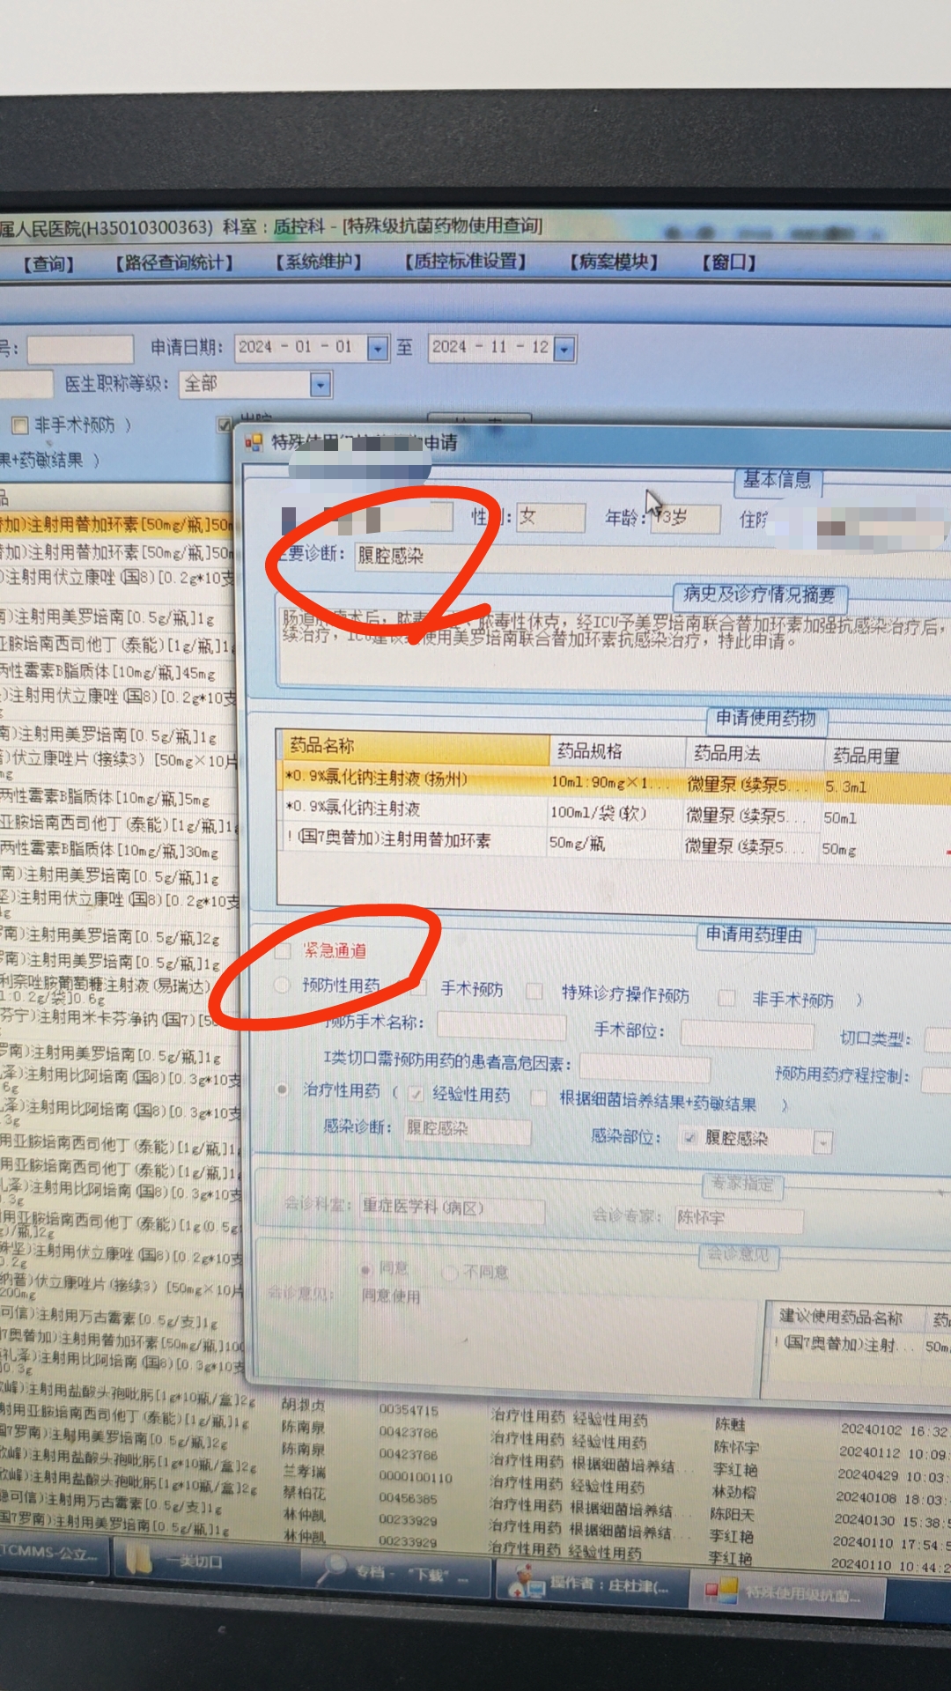Tick the 特殊诊疗操作预防 checkbox
Viewport: 951px width, 1691px height.
534,992
